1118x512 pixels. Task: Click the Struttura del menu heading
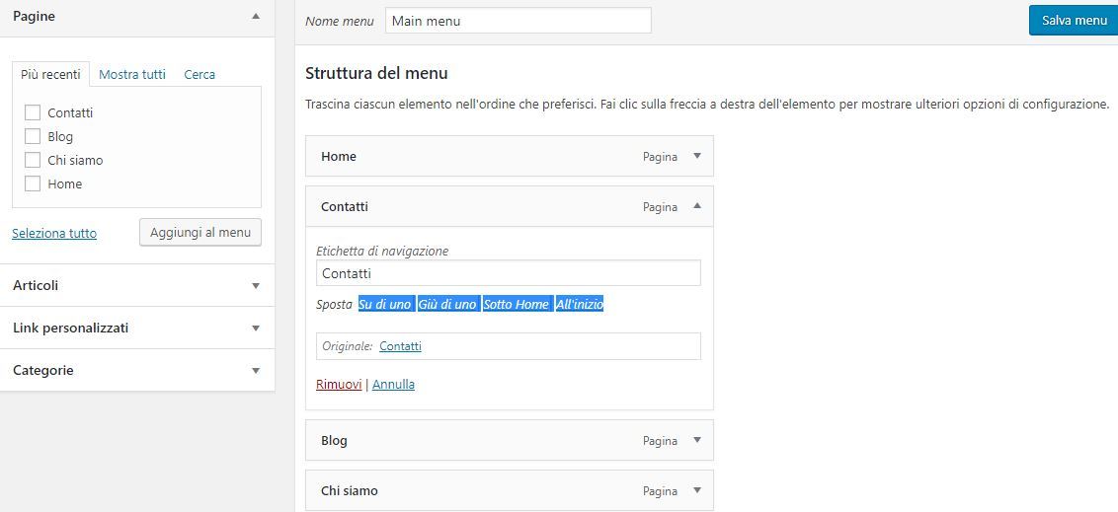376,73
